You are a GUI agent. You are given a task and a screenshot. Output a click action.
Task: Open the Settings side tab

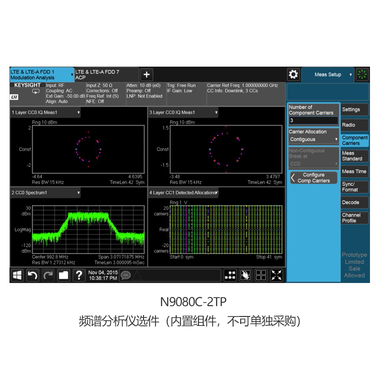coord(354,109)
